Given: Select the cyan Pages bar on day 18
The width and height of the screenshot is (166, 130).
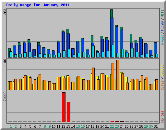Looking at the screenshot, I should click(93, 51).
